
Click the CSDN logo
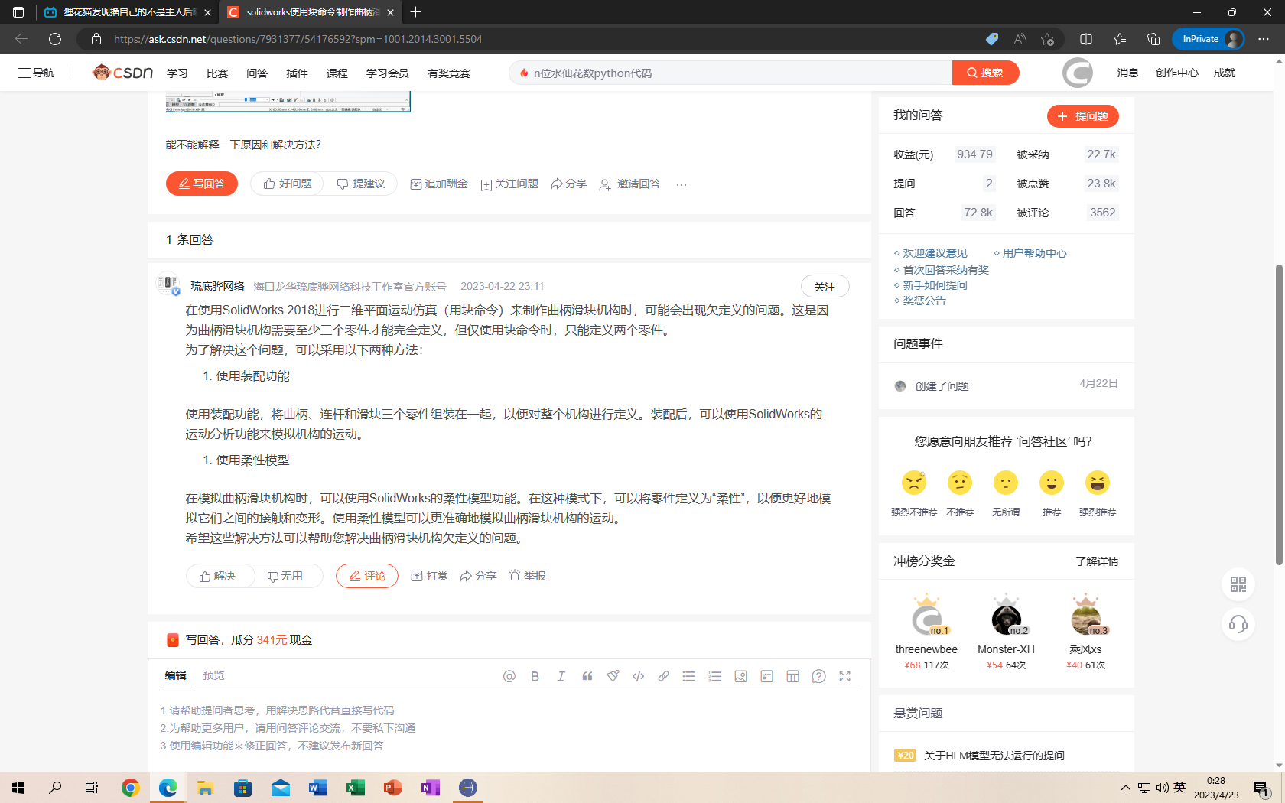[122, 73]
